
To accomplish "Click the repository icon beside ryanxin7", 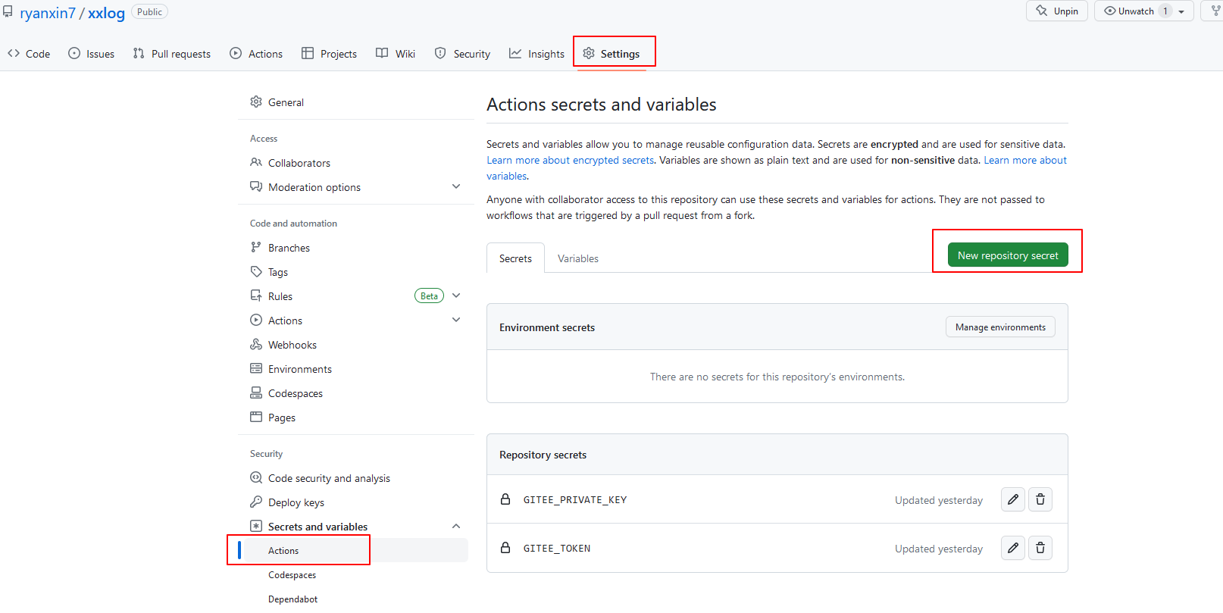I will [8, 12].
